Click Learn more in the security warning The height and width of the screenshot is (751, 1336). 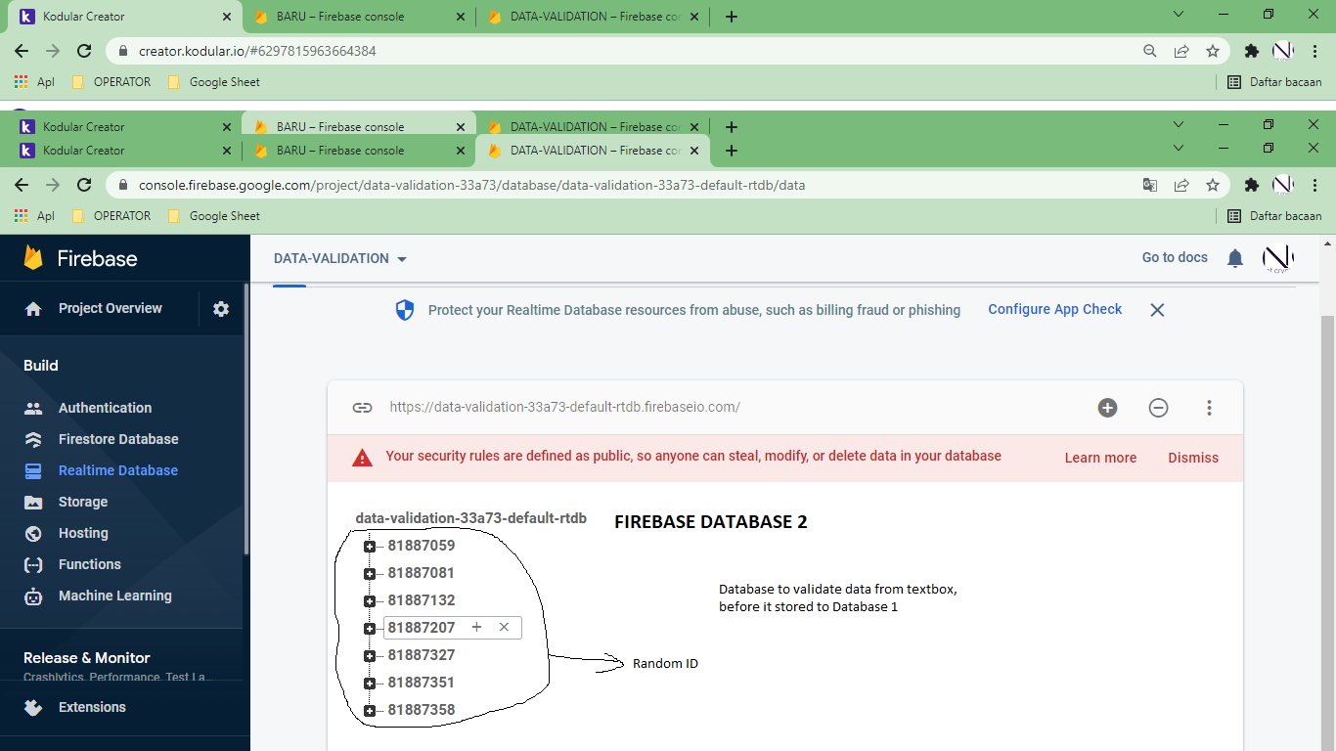[x=1100, y=458]
